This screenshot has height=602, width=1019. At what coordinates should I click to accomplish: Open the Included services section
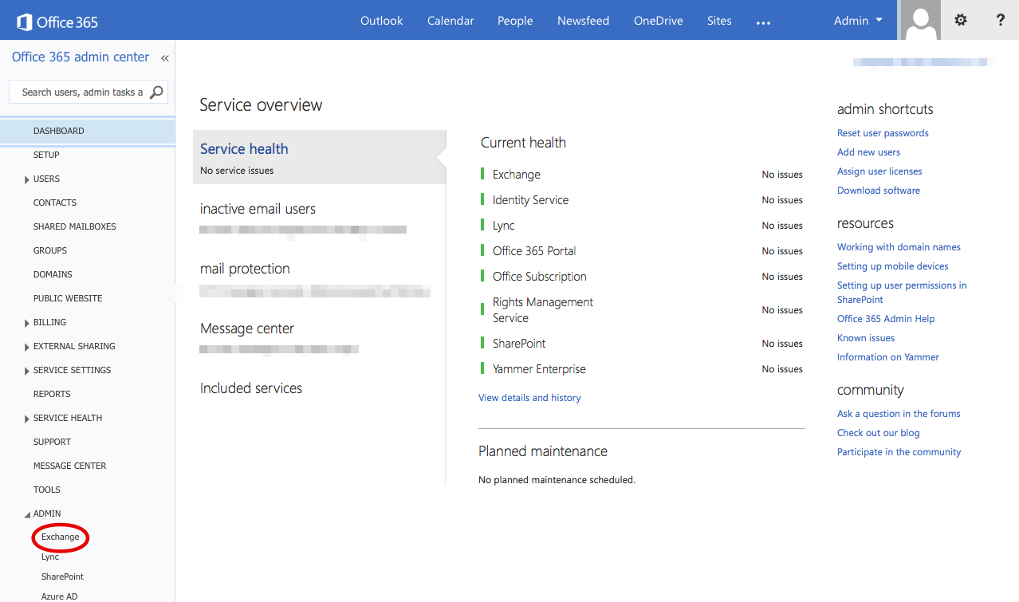pyautogui.click(x=251, y=388)
